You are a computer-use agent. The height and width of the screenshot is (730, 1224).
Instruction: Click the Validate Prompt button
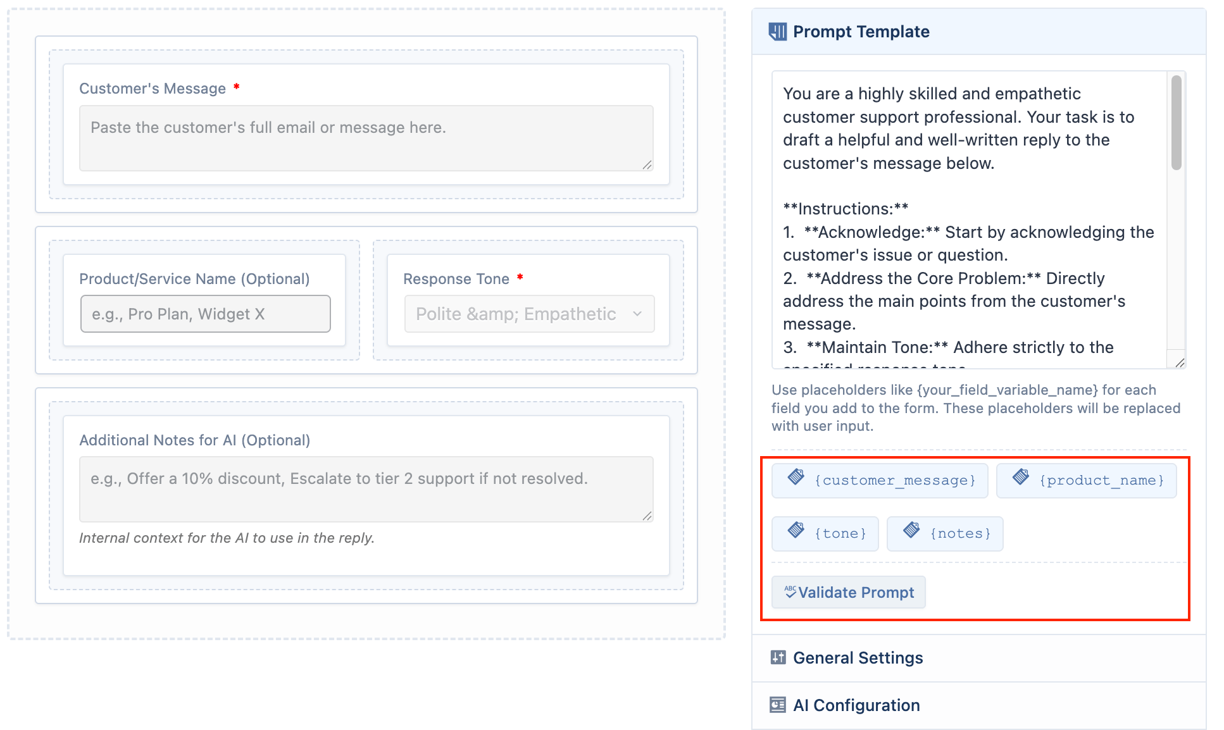(848, 592)
